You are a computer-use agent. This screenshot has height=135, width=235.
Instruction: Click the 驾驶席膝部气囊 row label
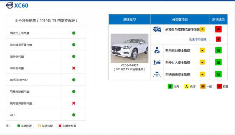pyautogui.click(x=20, y=92)
